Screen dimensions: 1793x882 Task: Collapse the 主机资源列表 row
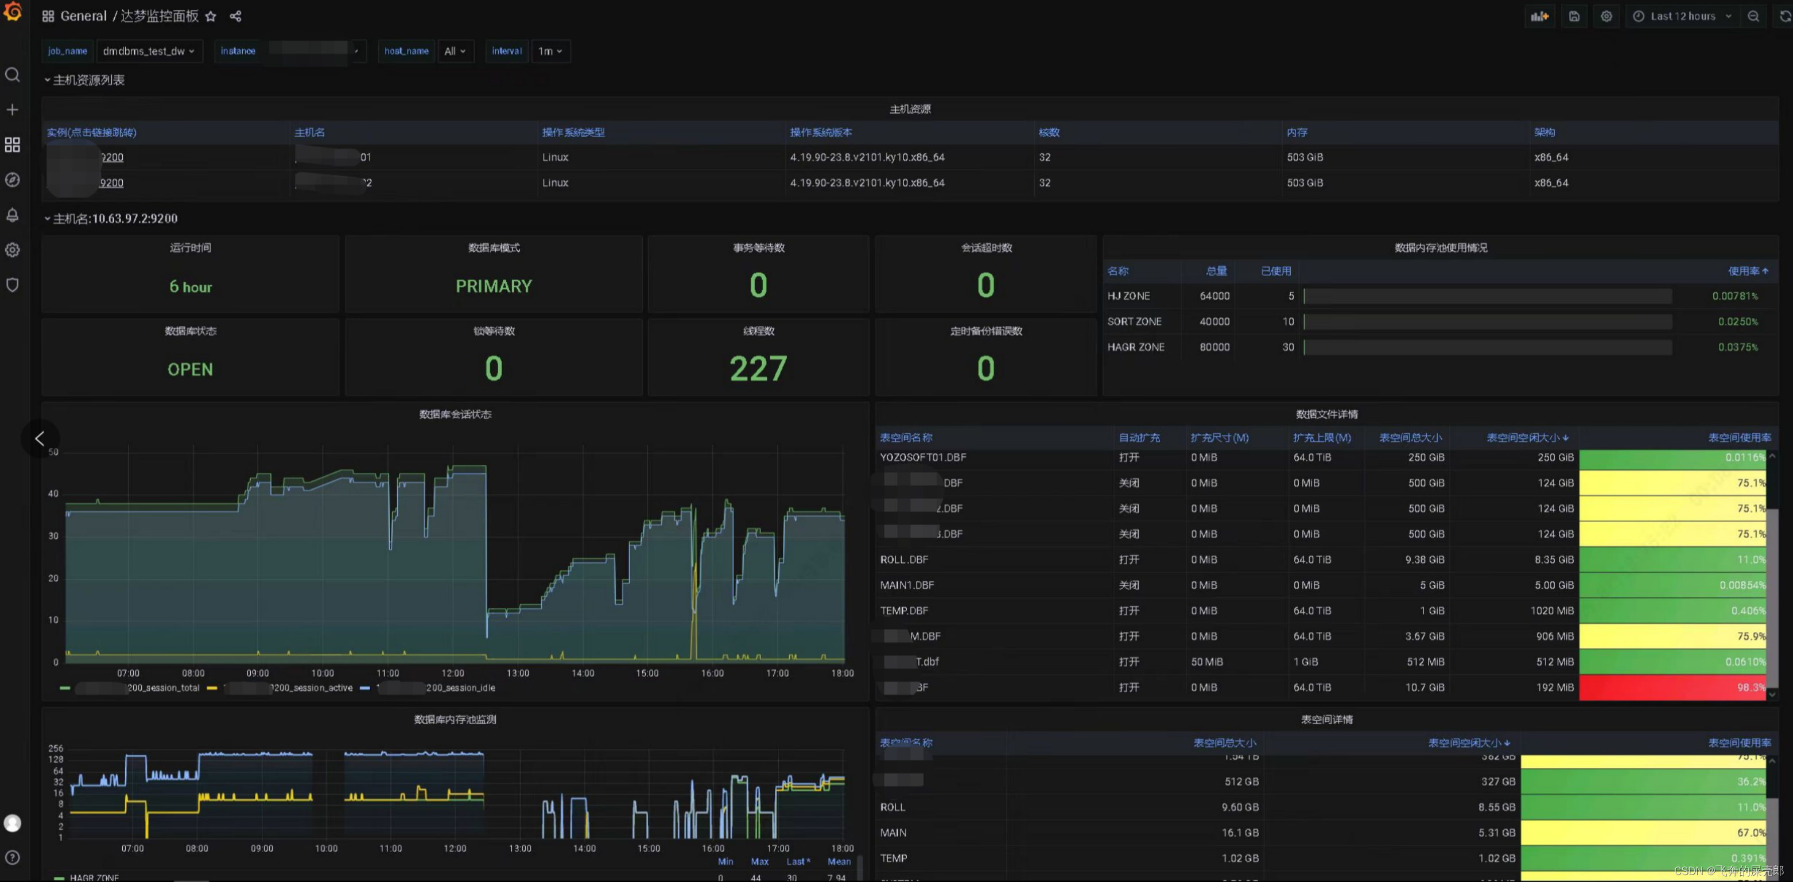88,80
